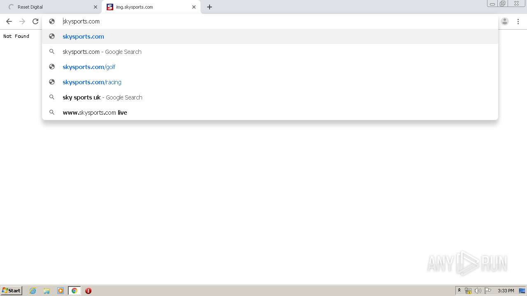Open the network tray icon
527x296 pixels.
468,291
